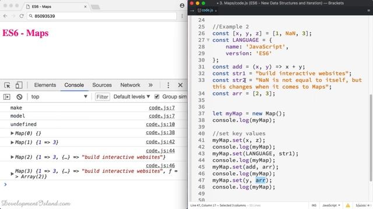373x209 pixels.
Task: Show more DevTools tabs chevron
Action: pos(150,85)
